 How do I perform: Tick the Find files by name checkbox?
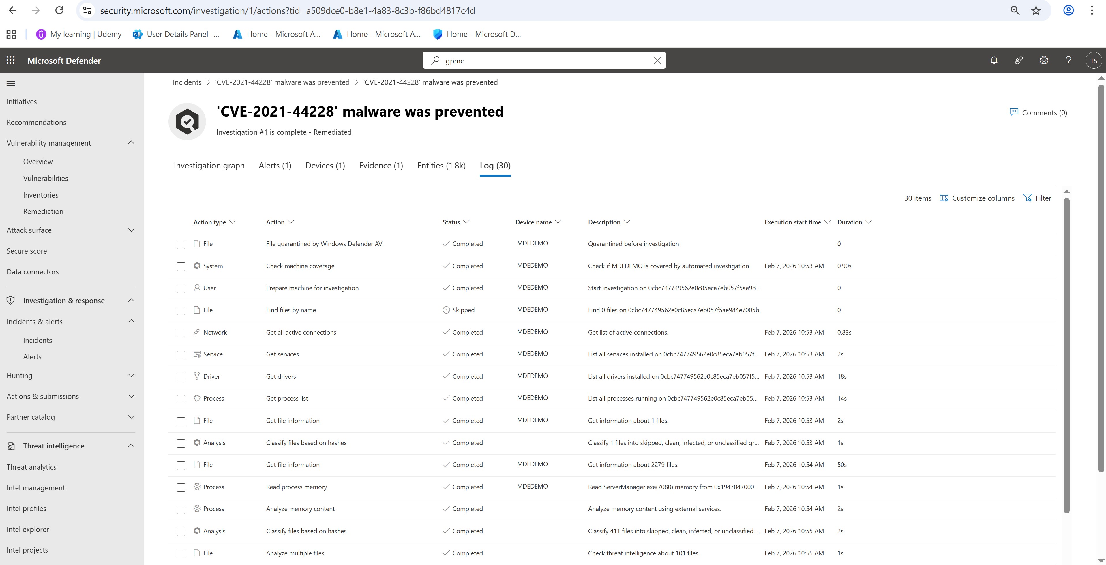click(x=181, y=311)
